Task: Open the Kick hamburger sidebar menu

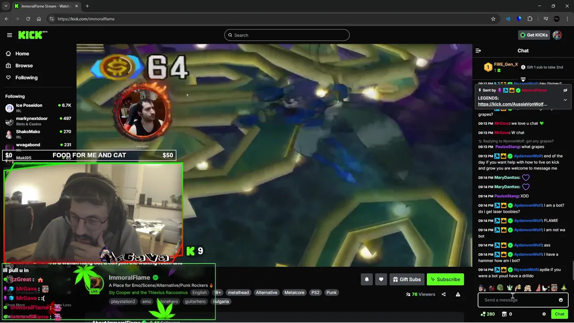Action: pos(9,35)
